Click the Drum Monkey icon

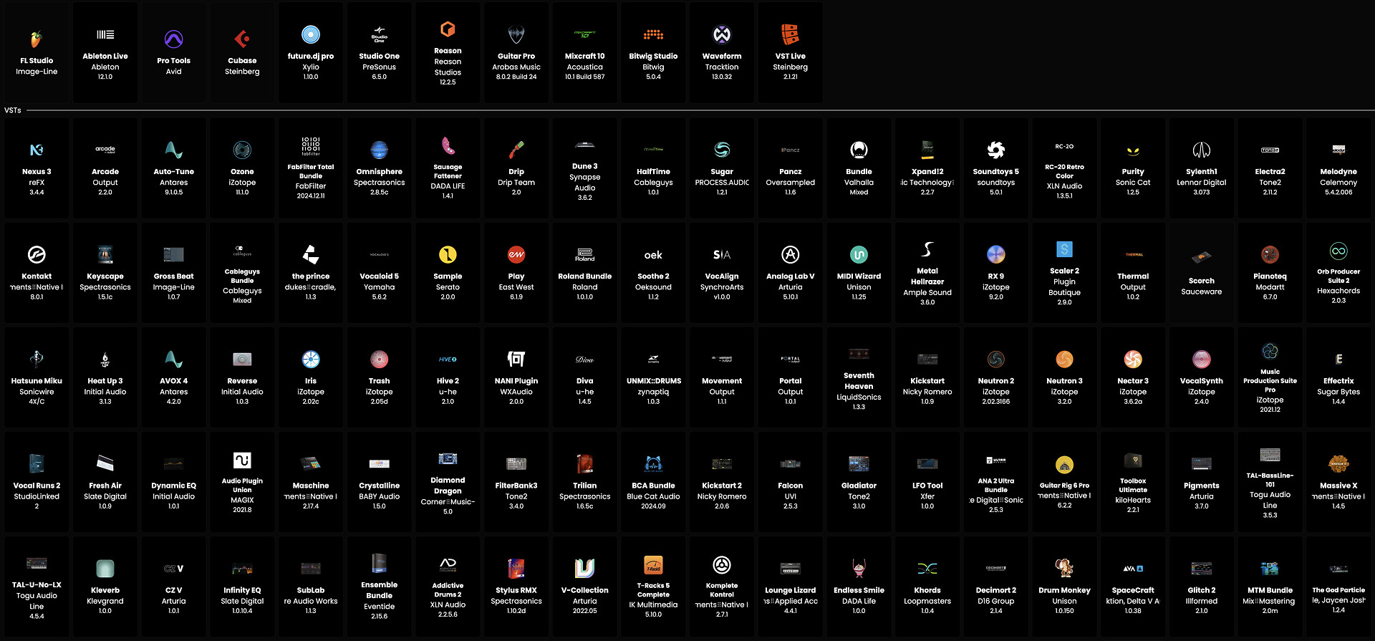pos(1064,569)
